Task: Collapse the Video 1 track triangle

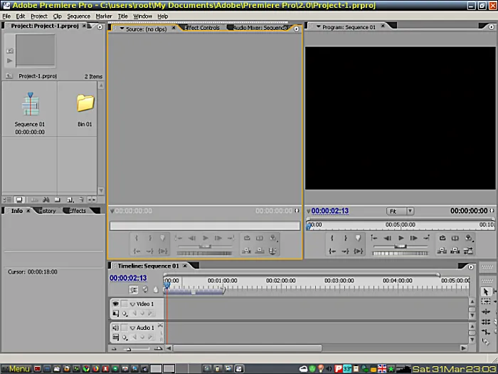Action: coord(132,304)
